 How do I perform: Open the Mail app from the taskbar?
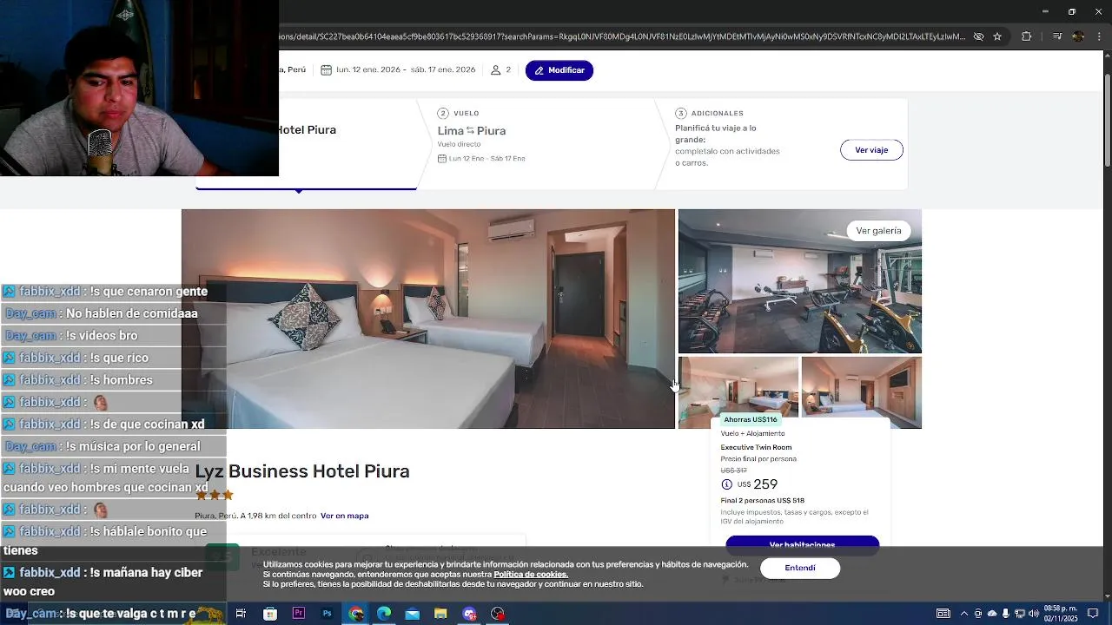(413, 614)
